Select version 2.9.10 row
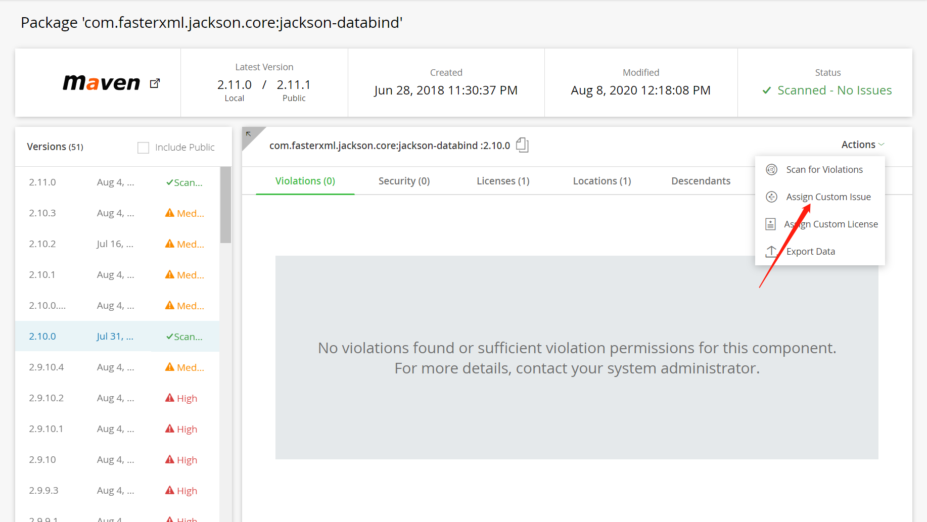This screenshot has height=522, width=927. (x=117, y=460)
